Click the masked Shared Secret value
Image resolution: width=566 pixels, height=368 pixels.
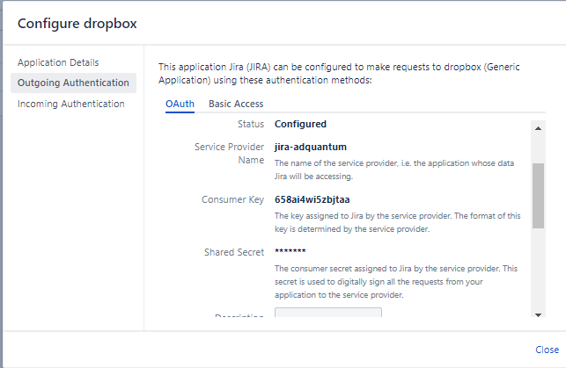coord(290,252)
